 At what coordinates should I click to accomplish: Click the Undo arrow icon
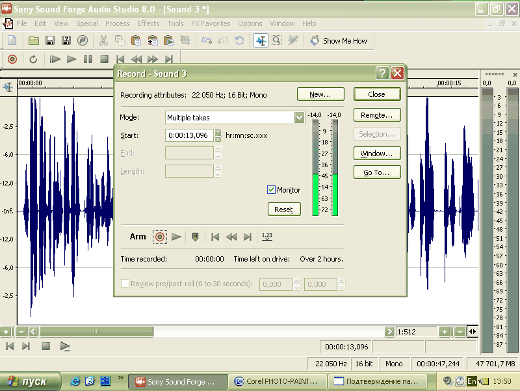(x=206, y=41)
